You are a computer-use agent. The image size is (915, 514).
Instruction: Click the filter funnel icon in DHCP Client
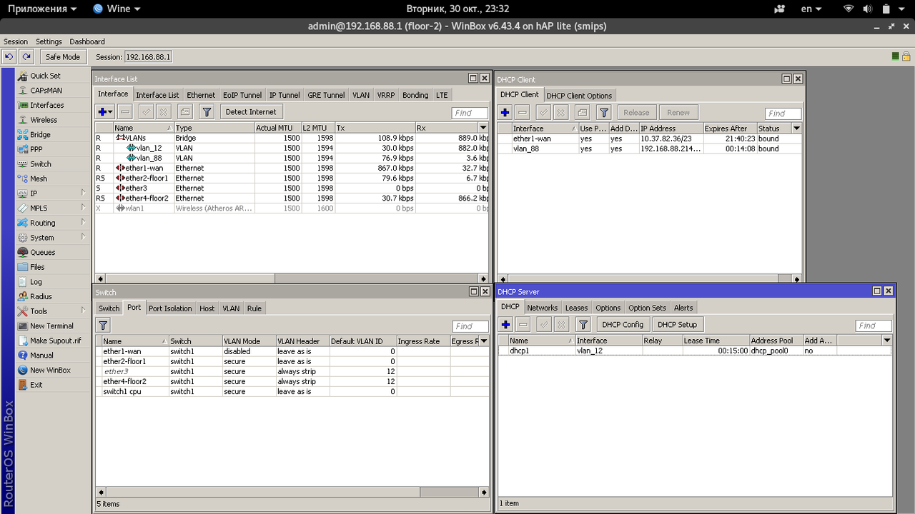[x=604, y=112]
